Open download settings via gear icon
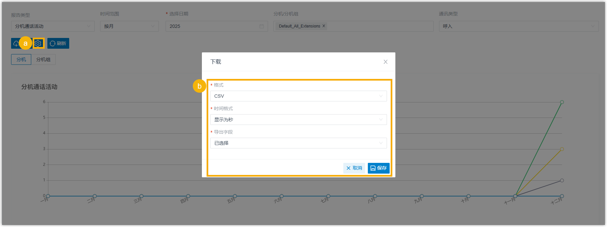607x227 pixels. [x=38, y=43]
